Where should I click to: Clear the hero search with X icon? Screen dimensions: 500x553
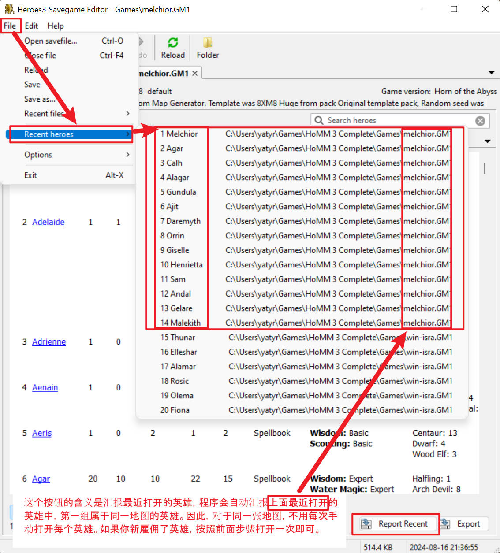click(x=480, y=121)
